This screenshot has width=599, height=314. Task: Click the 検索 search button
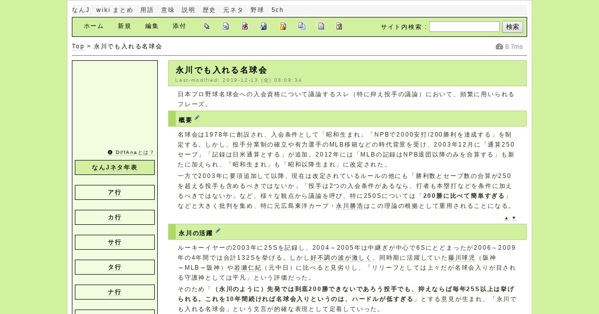[x=513, y=27]
